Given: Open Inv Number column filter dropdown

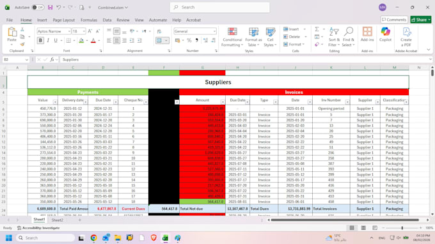Looking at the screenshot, I should pyautogui.click(x=347, y=102).
